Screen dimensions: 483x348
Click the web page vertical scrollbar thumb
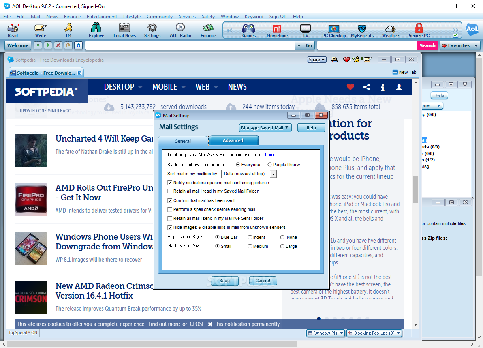416,189
